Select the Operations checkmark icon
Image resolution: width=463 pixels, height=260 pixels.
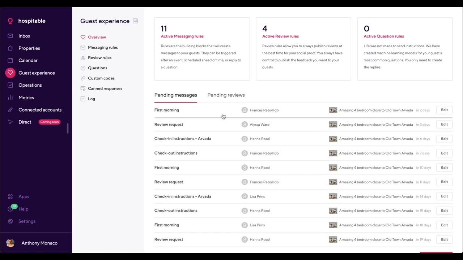pyautogui.click(x=10, y=85)
